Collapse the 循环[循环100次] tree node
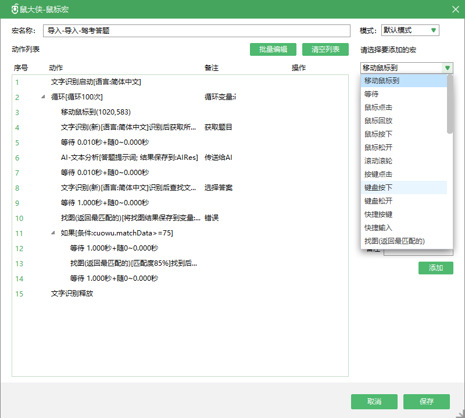The height and width of the screenshot is (418, 465). (43, 97)
